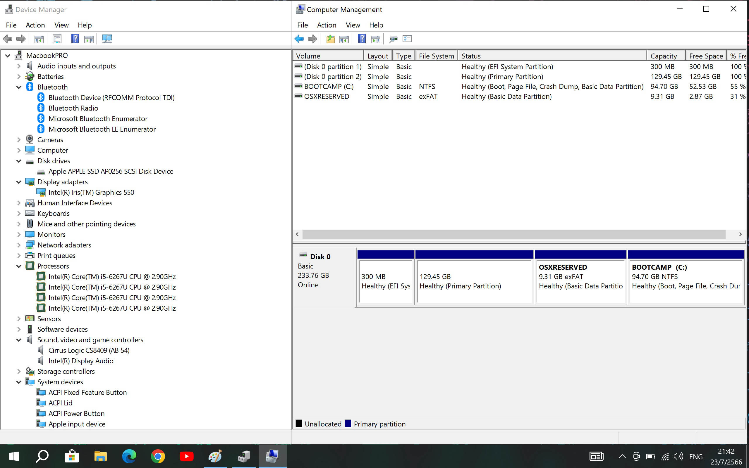
Task: Sort by Status column header
Action: [x=552, y=56]
